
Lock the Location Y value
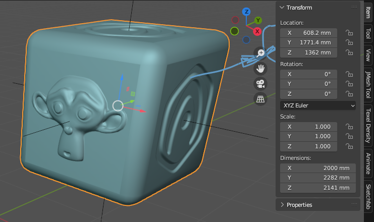[349, 42]
